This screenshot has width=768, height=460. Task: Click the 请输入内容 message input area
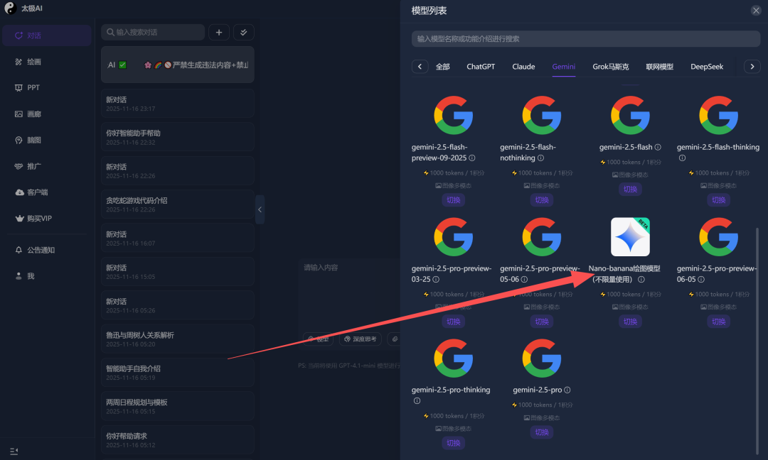coord(350,293)
